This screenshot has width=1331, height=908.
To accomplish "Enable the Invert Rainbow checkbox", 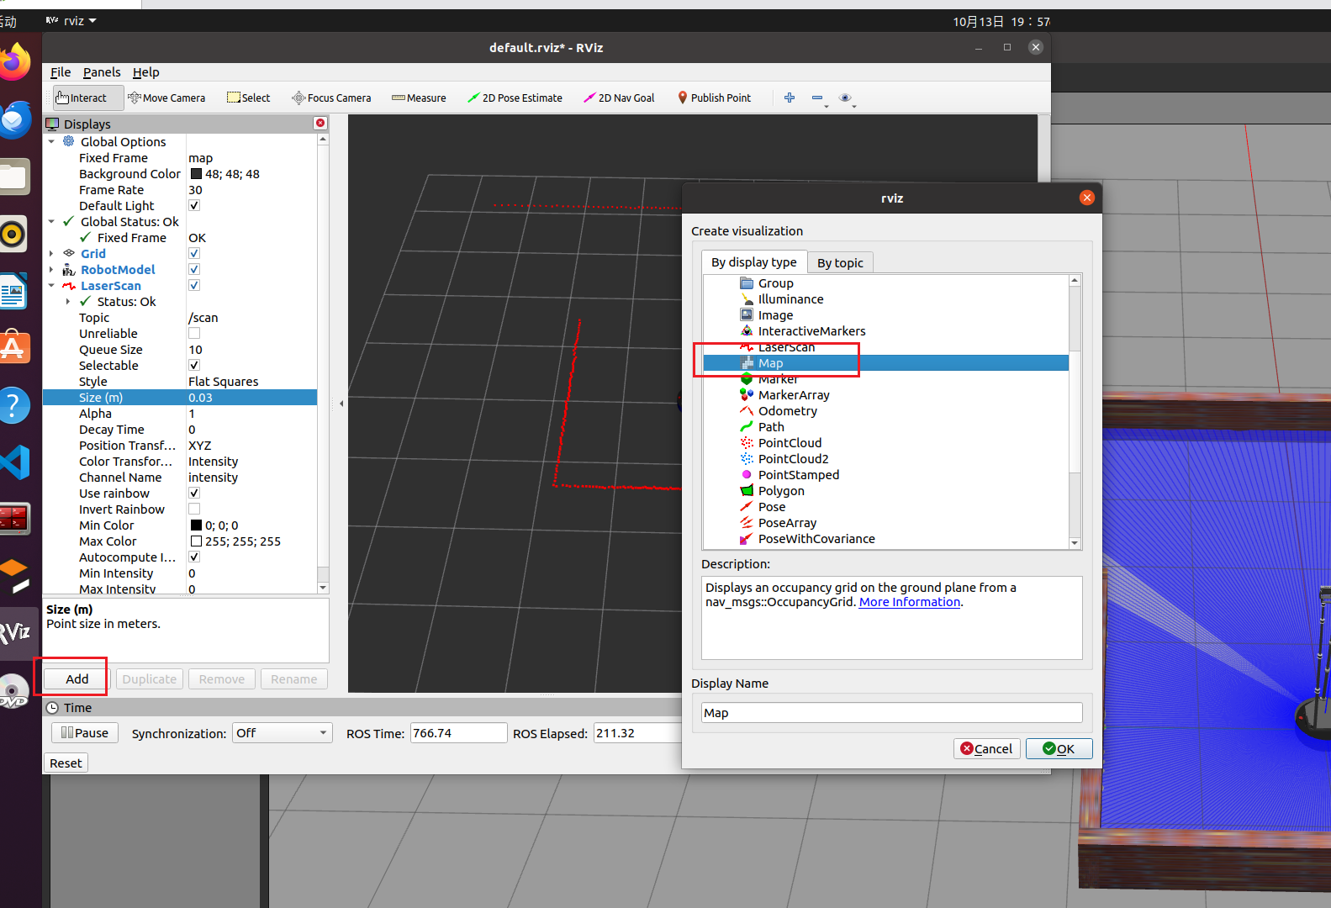I will [x=194, y=509].
